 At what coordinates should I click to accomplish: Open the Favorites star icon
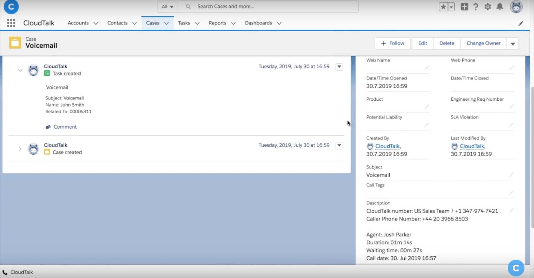point(443,7)
